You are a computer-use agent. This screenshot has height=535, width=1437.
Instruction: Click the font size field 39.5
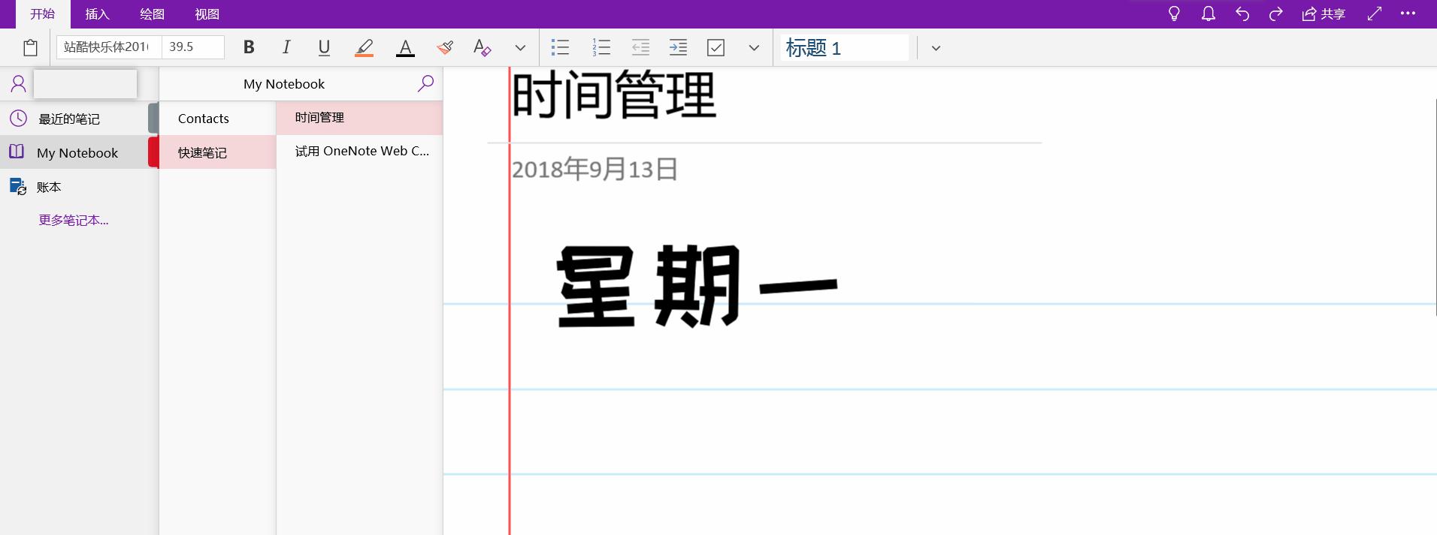click(193, 47)
